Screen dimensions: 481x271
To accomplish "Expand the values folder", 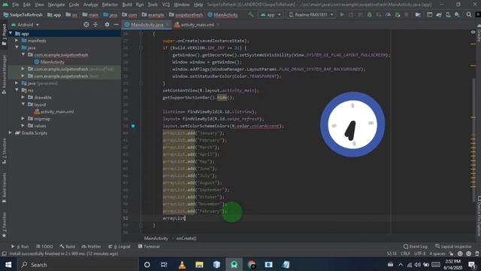I will tap(23, 126).
